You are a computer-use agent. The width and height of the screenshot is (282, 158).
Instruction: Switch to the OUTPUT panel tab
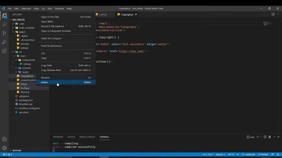pyautogui.click(x=71, y=137)
